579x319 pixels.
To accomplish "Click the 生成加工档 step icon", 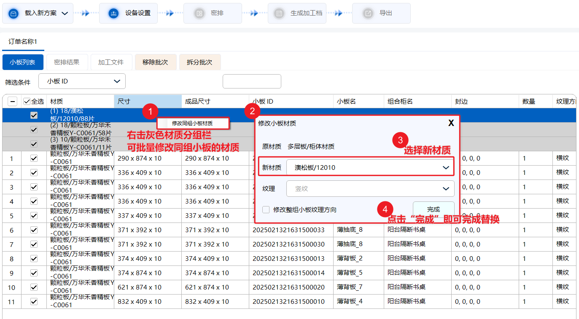I will [279, 13].
